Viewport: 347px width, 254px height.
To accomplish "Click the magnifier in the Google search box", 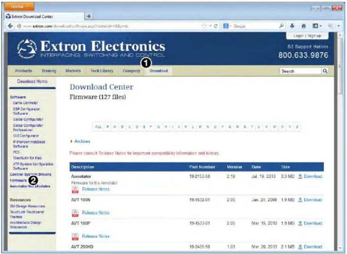I will click(x=281, y=26).
